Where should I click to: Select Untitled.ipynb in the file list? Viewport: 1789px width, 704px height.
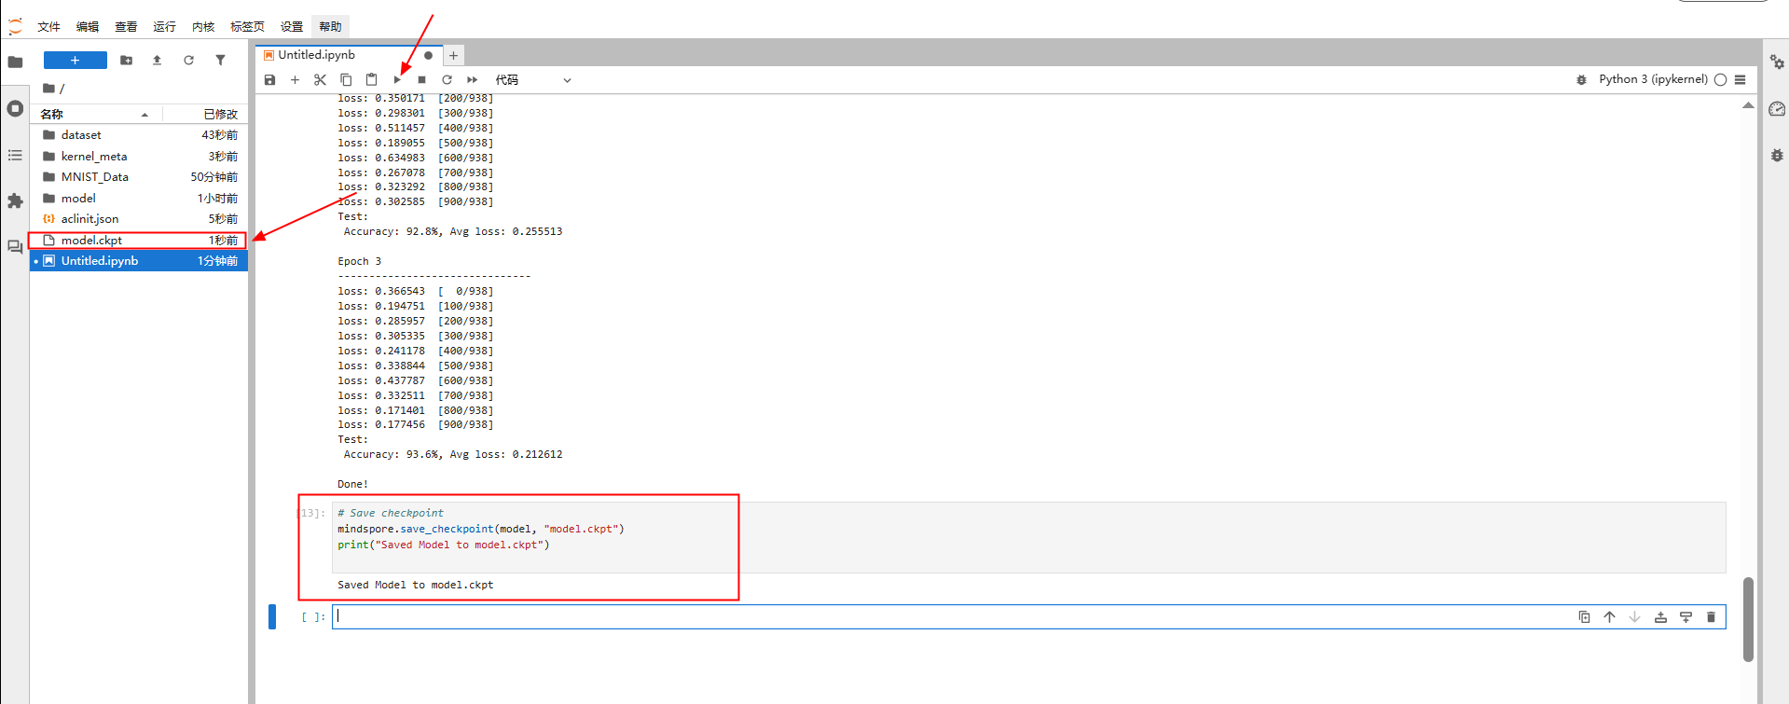[x=140, y=261]
